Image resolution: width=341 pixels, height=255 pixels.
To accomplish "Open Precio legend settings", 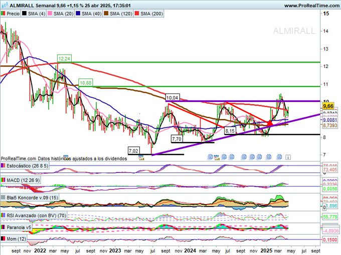I will click(13, 13).
